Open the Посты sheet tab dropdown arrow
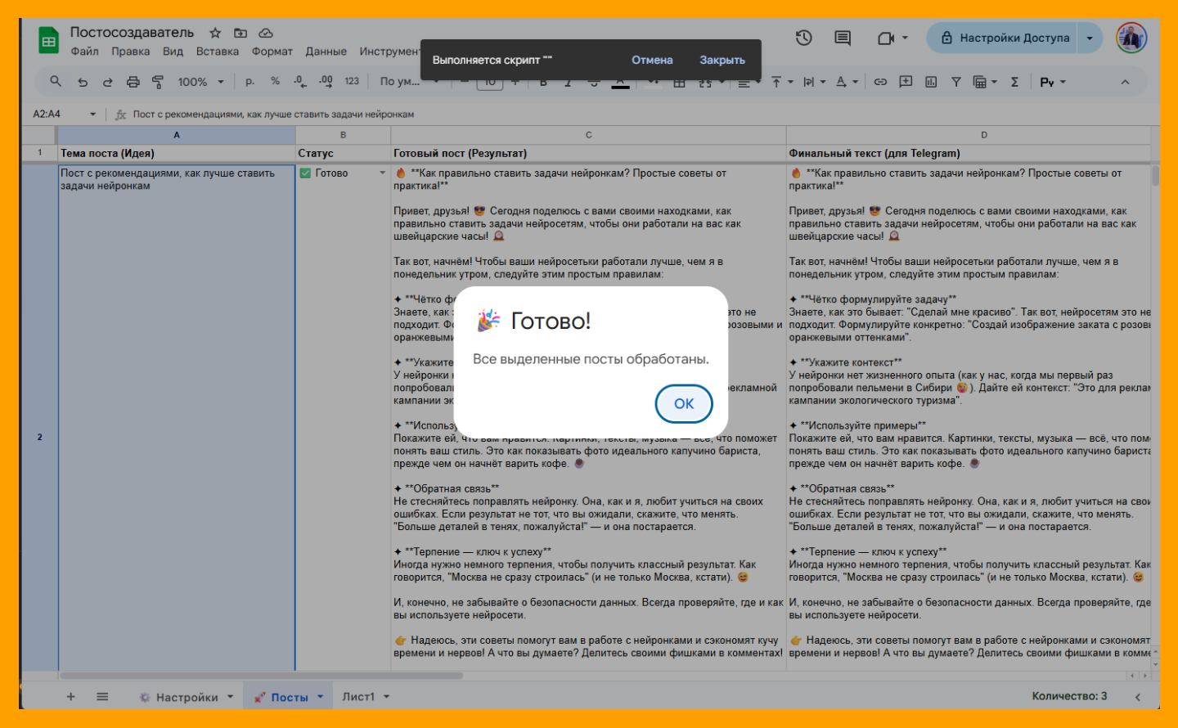The width and height of the screenshot is (1178, 728). coord(320,697)
